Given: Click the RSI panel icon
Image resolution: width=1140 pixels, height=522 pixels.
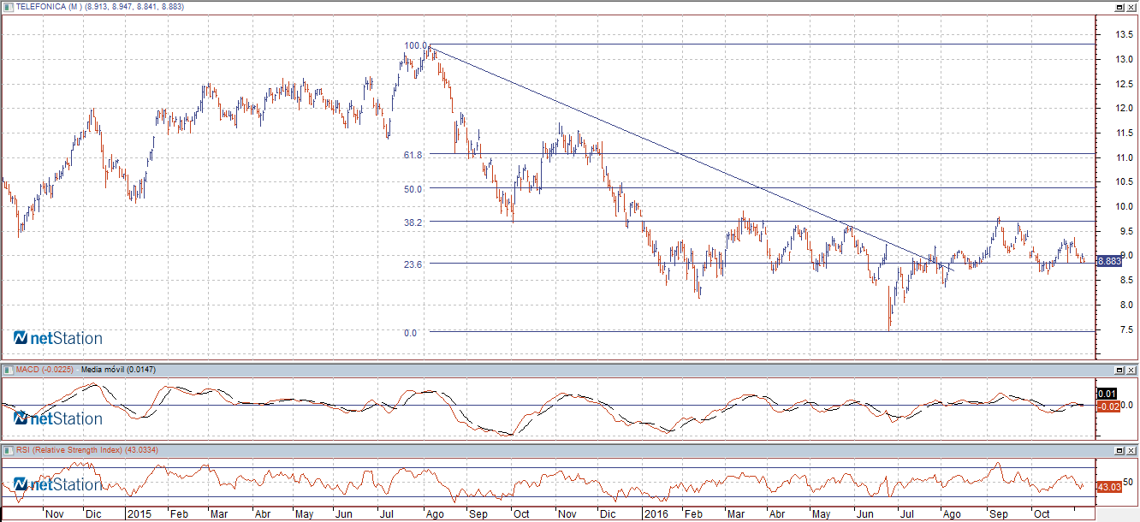Looking at the screenshot, I should pyautogui.click(x=9, y=449).
